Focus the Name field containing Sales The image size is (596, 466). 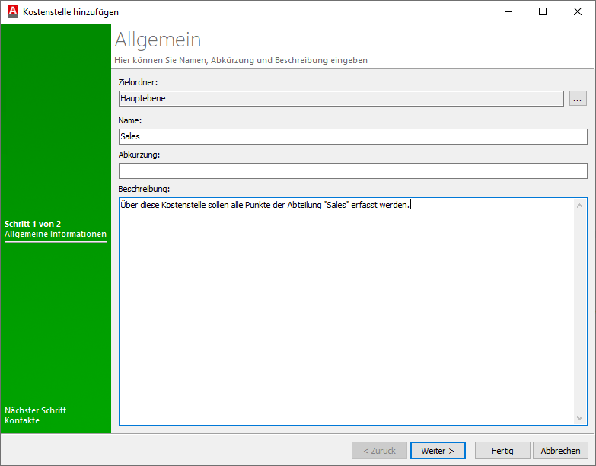(352, 136)
